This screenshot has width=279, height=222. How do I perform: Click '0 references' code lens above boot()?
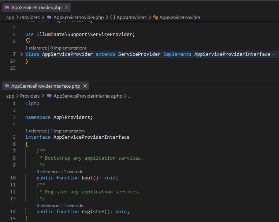[48, 172]
